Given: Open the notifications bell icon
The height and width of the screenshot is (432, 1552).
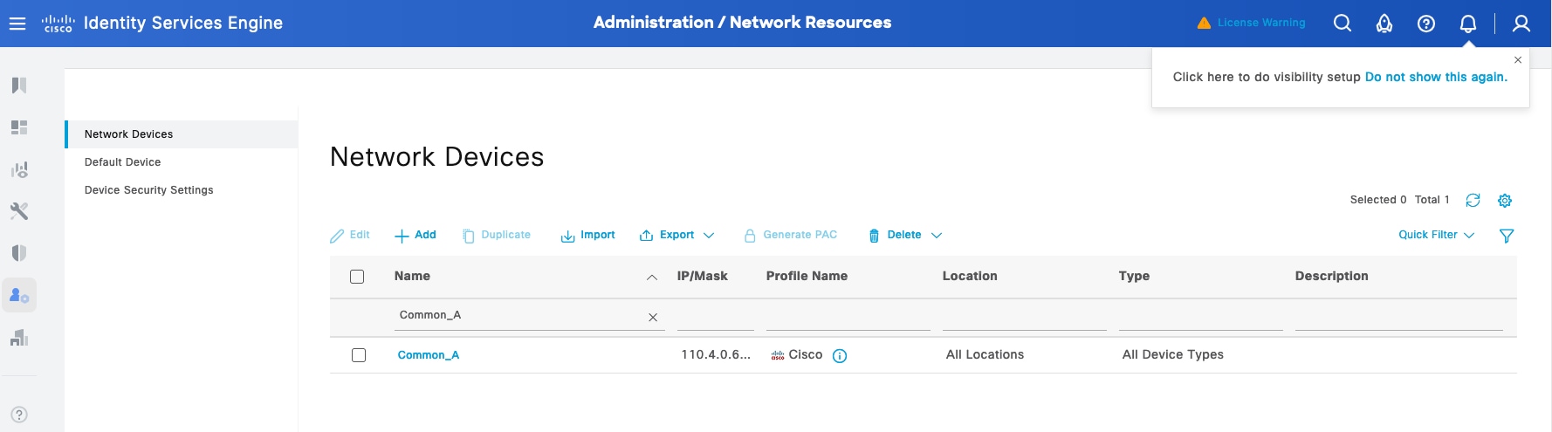Looking at the screenshot, I should [1467, 24].
